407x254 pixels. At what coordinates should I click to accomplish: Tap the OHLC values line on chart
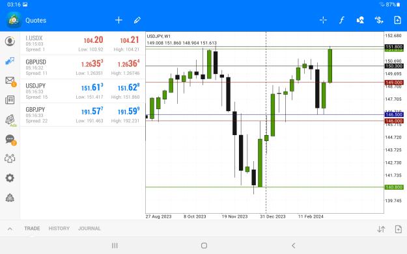click(182, 43)
